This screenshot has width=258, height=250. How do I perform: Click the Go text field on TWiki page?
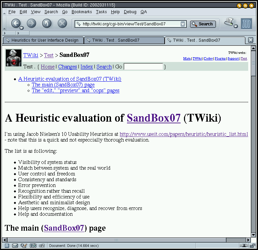pyautogui.click(x=143, y=67)
